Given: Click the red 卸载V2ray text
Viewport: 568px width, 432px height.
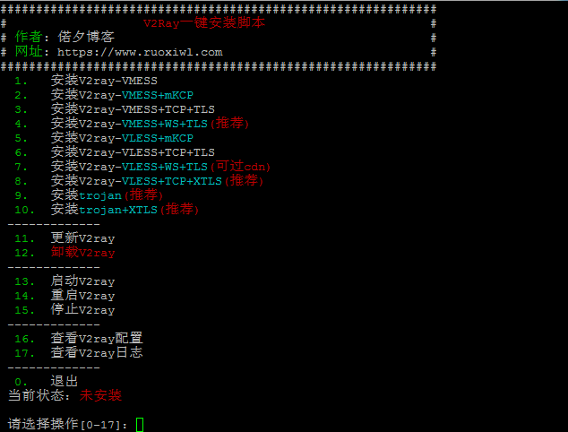Looking at the screenshot, I should click(x=82, y=253).
